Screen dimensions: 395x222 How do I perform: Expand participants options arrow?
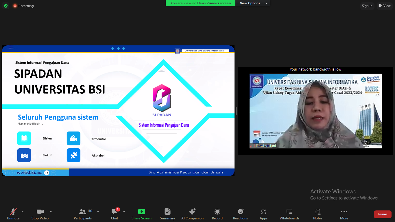[x=98, y=212]
